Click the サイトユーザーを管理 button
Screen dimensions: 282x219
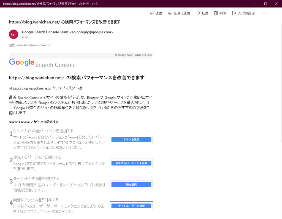[131, 206]
